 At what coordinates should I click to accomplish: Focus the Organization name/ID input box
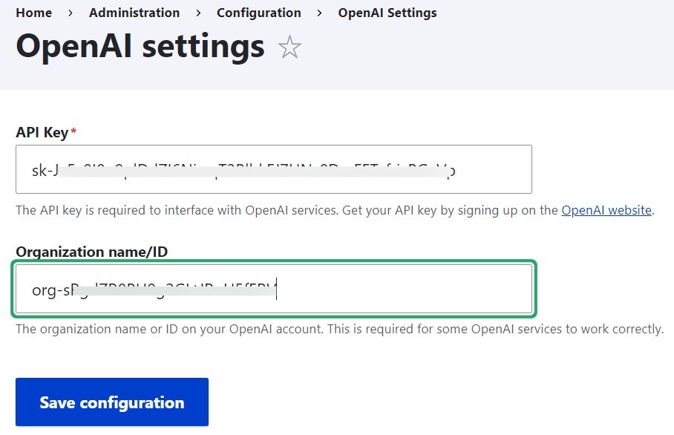tap(275, 290)
